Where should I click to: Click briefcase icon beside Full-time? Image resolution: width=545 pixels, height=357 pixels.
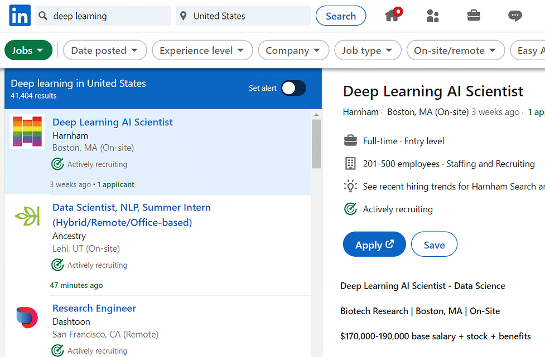(350, 140)
